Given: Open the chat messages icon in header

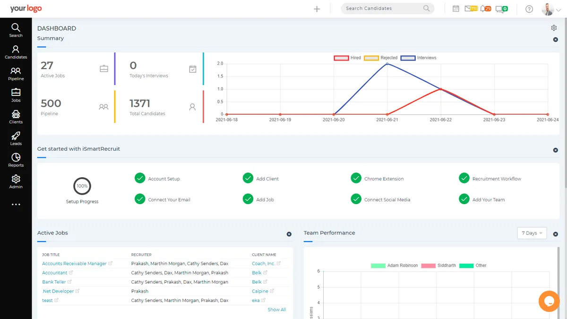Looking at the screenshot, I should [x=499, y=9].
